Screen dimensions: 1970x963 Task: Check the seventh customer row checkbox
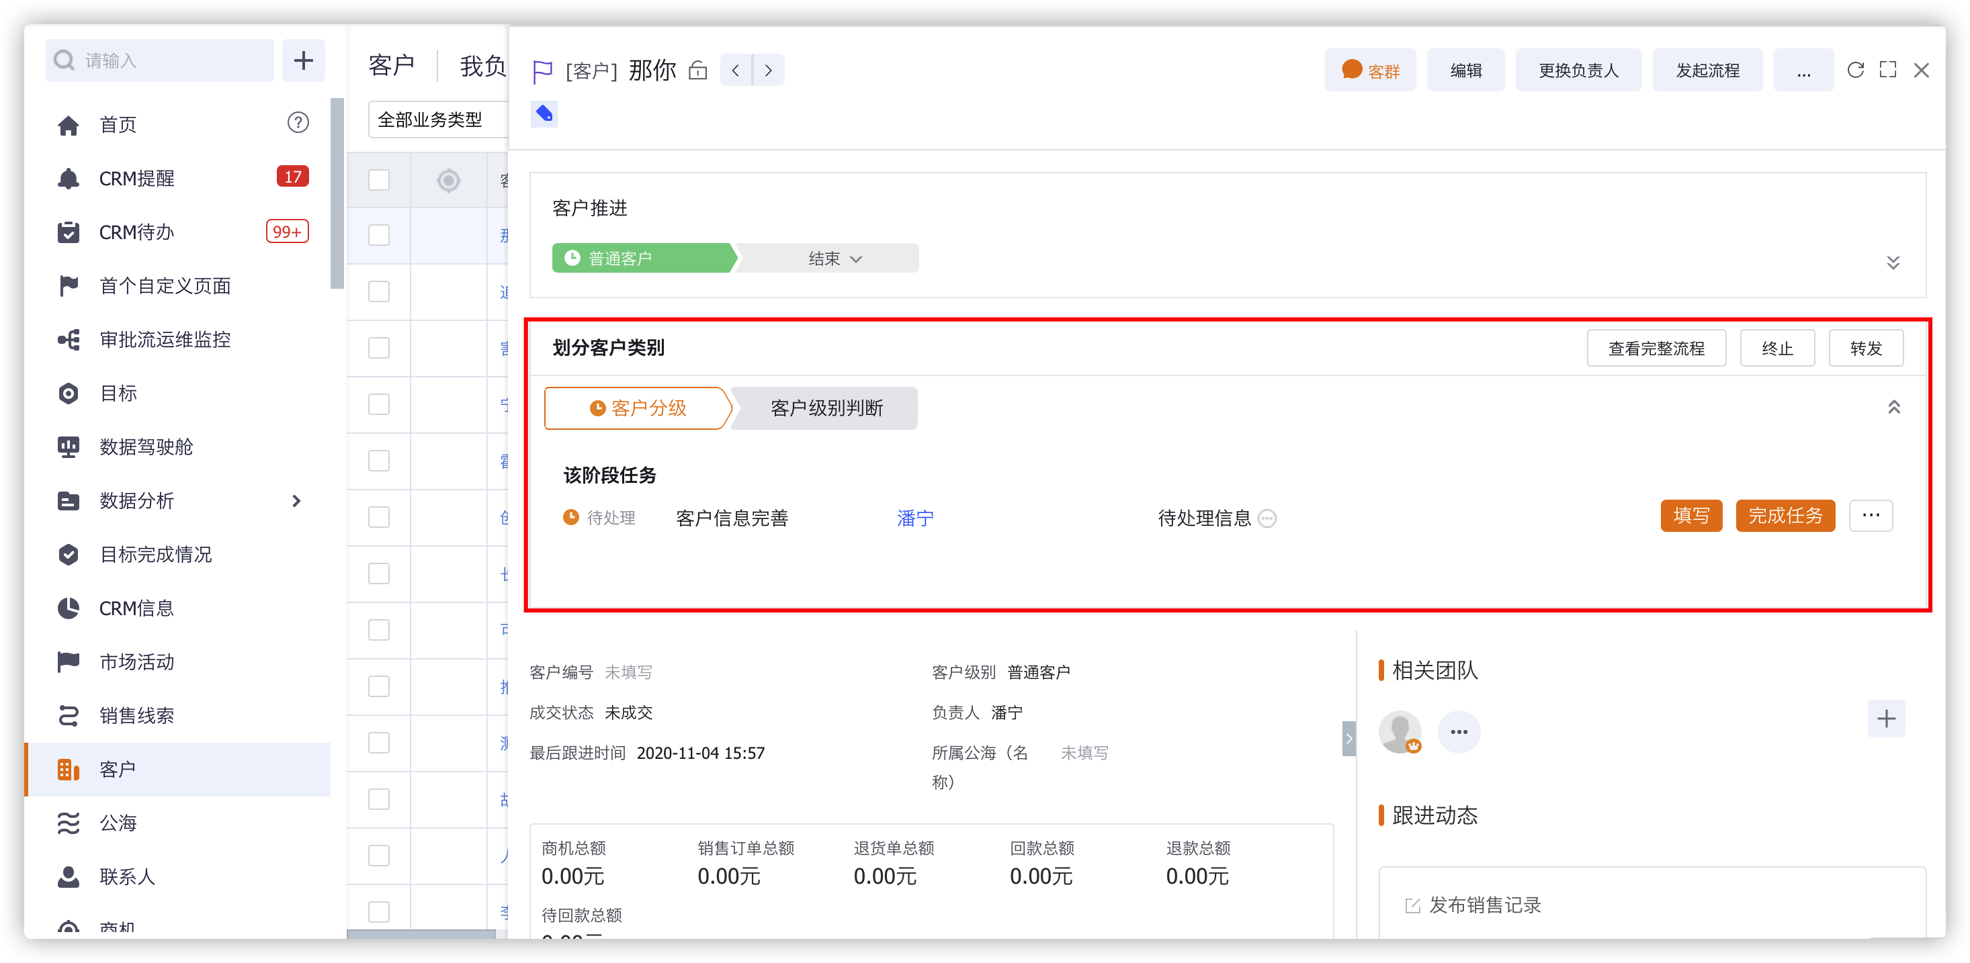[378, 574]
